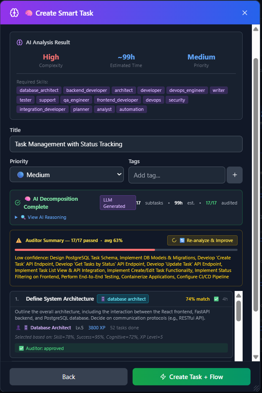Click the tester skill tag
Screen dimensions: 262x393
(26, 100)
